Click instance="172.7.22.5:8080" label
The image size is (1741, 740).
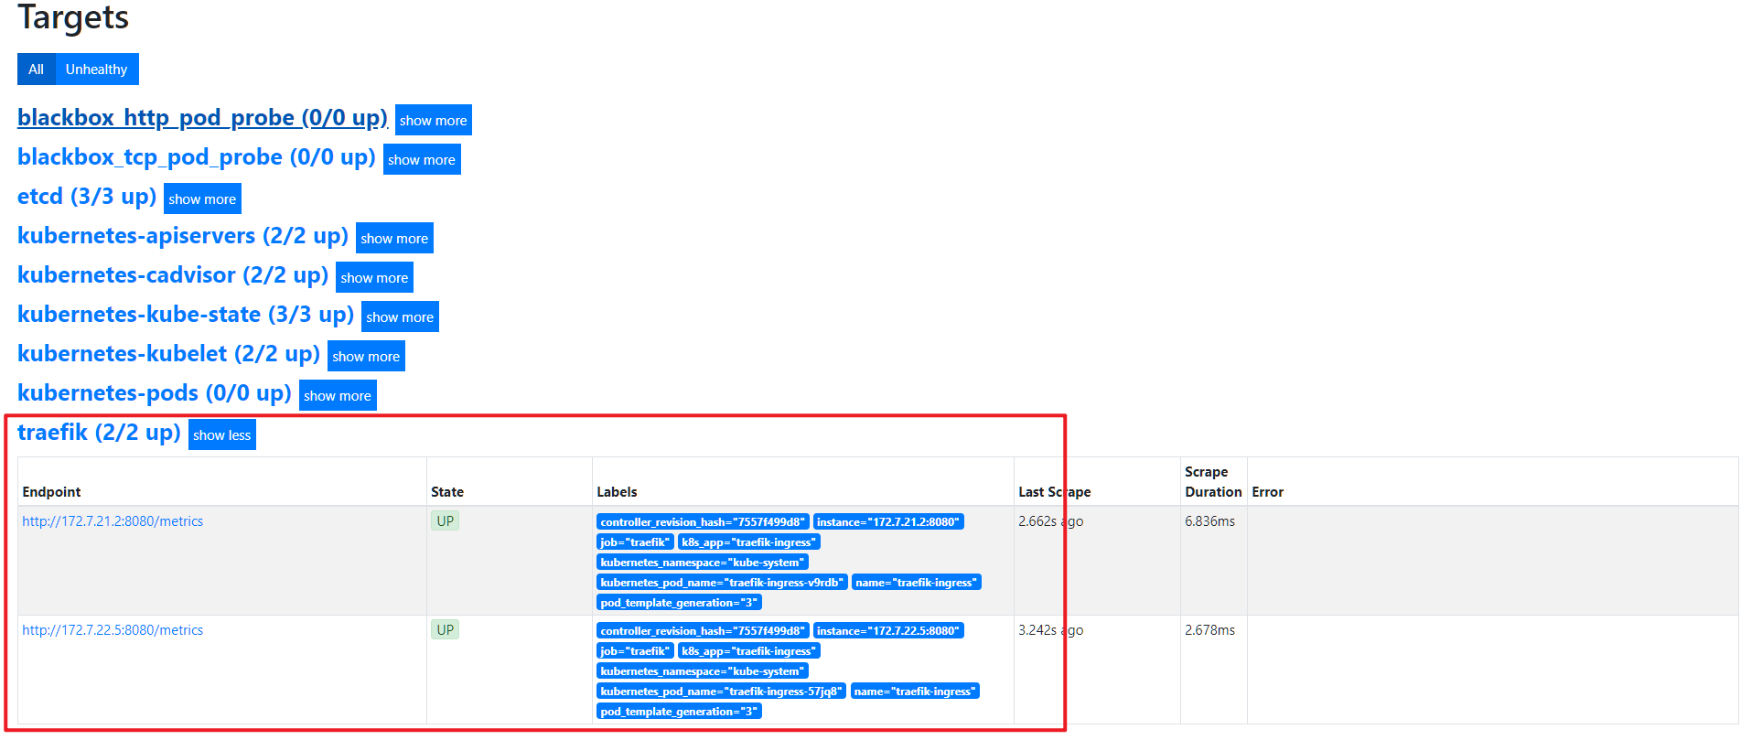tap(888, 631)
